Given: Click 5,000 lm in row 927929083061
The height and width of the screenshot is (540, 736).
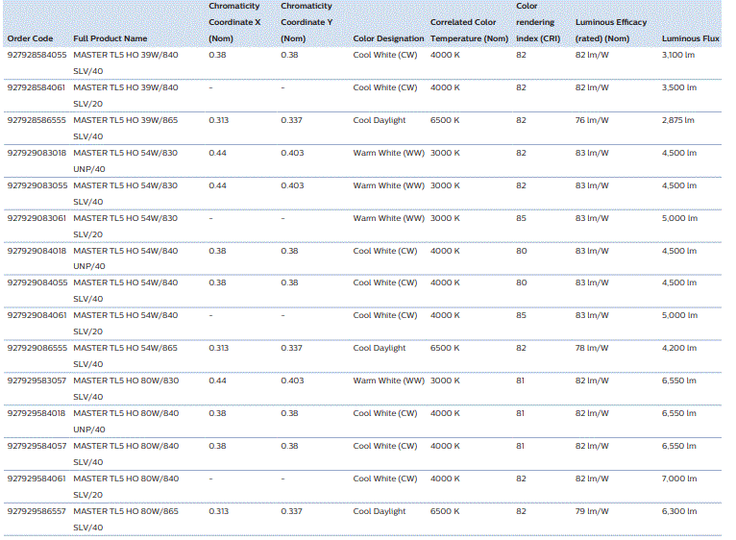Looking at the screenshot, I should (679, 218).
